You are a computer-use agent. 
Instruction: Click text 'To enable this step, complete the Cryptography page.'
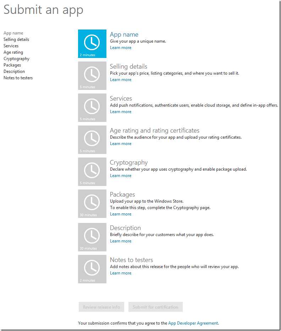(160, 208)
